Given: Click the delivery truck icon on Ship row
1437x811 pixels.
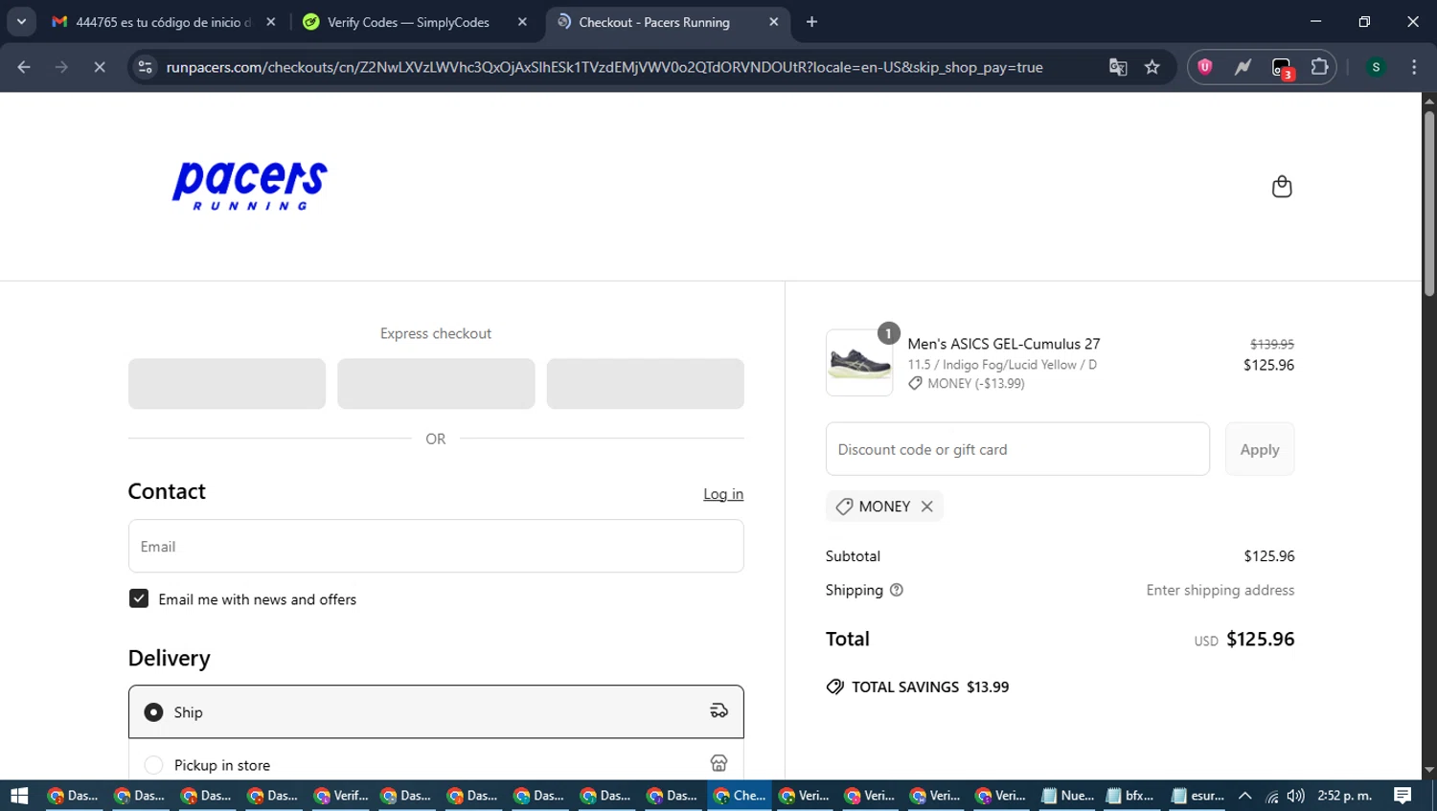Looking at the screenshot, I should (718, 710).
